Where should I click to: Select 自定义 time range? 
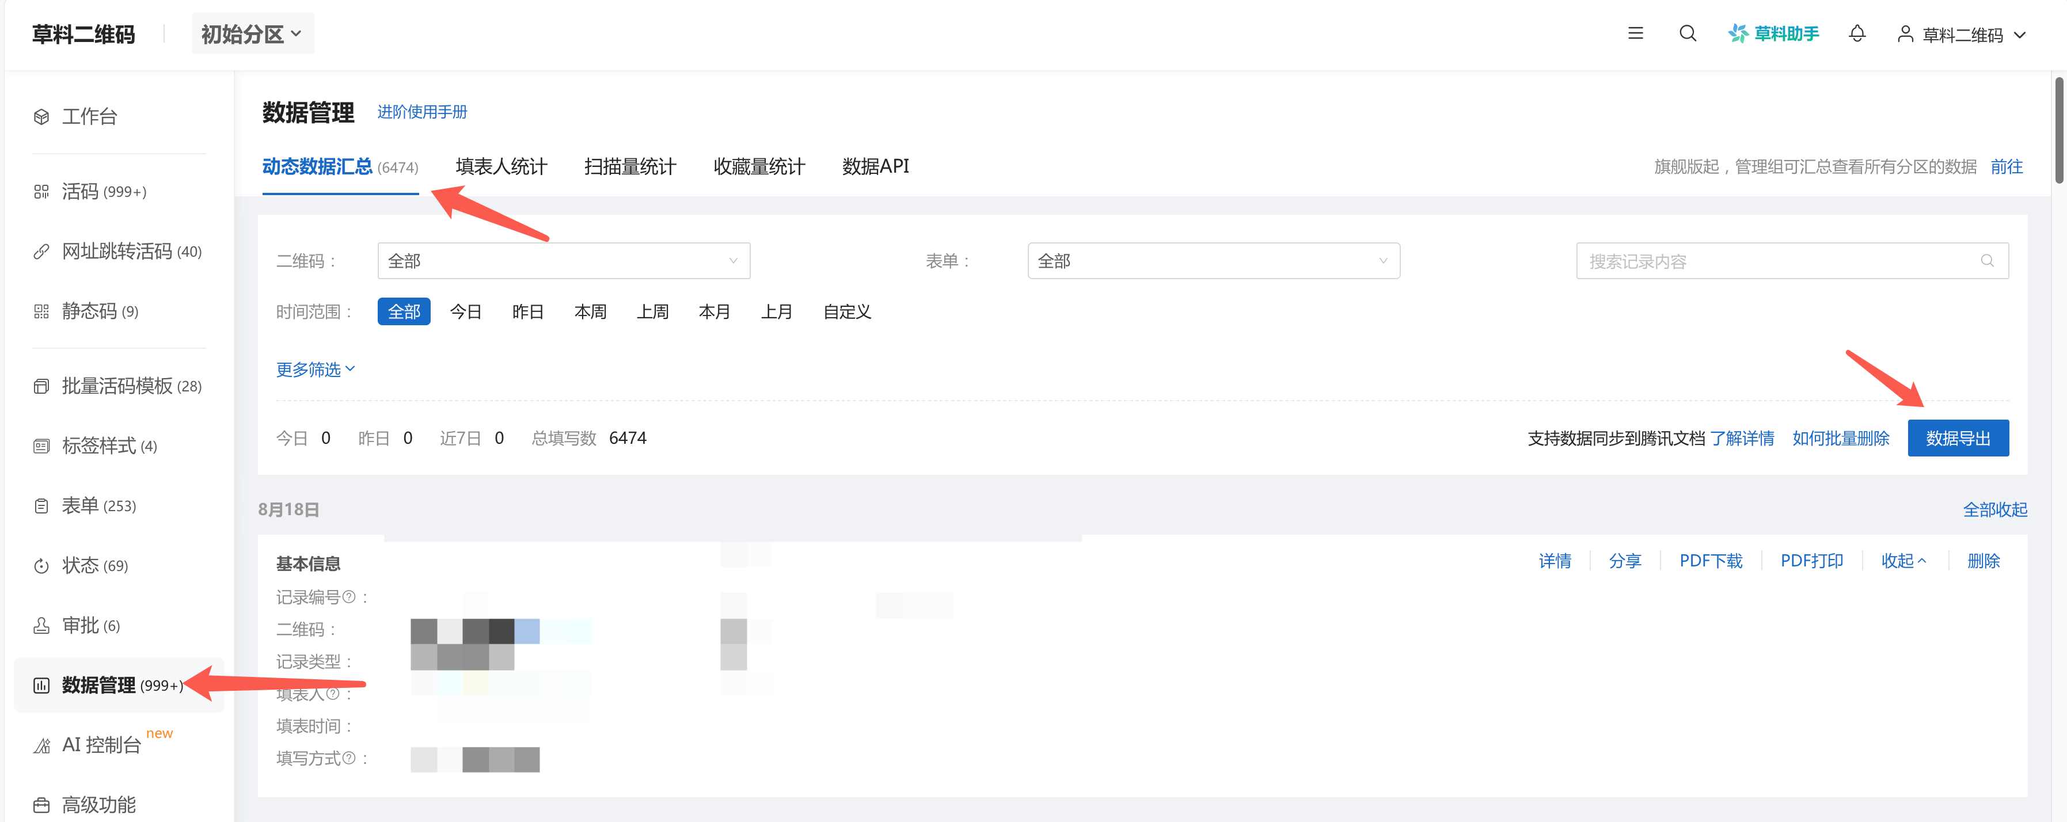[848, 311]
